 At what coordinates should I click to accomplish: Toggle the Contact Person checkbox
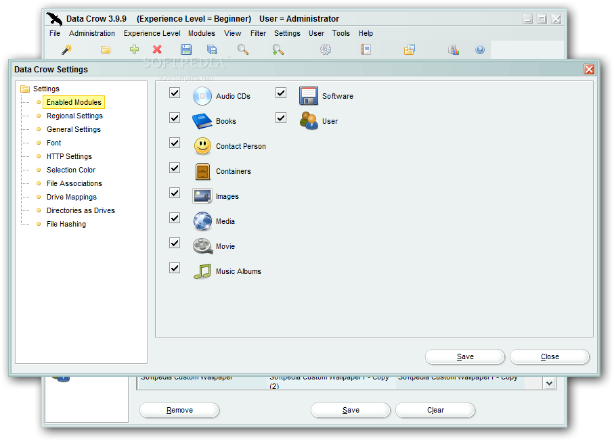point(175,143)
